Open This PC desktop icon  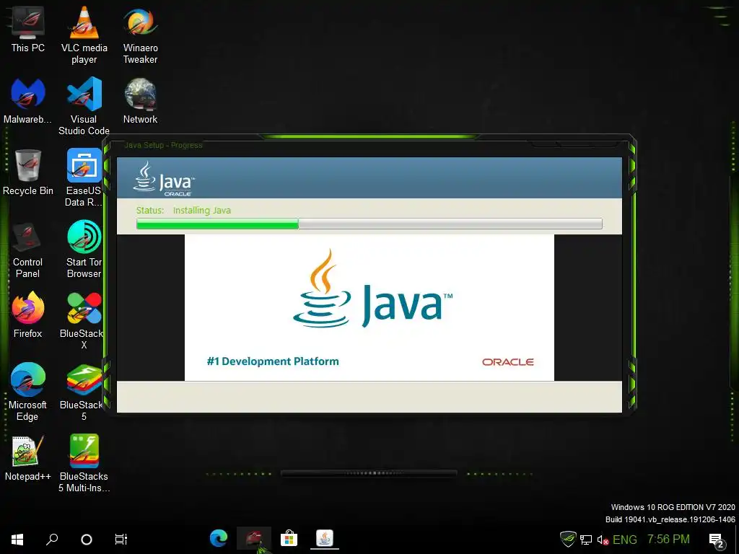point(28,30)
